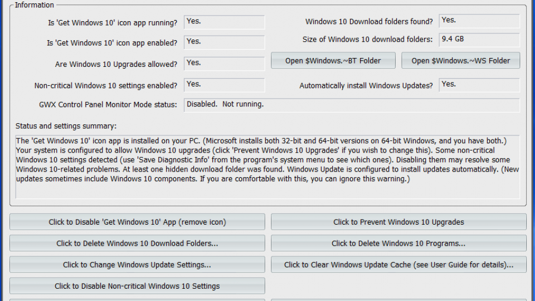This screenshot has height=301, width=535.
Task: Click to Clear Windows Update Cache
Action: click(398, 264)
